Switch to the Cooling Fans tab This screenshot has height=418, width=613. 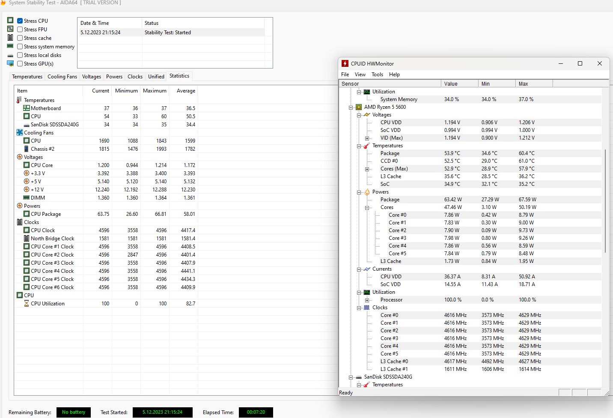[62, 77]
